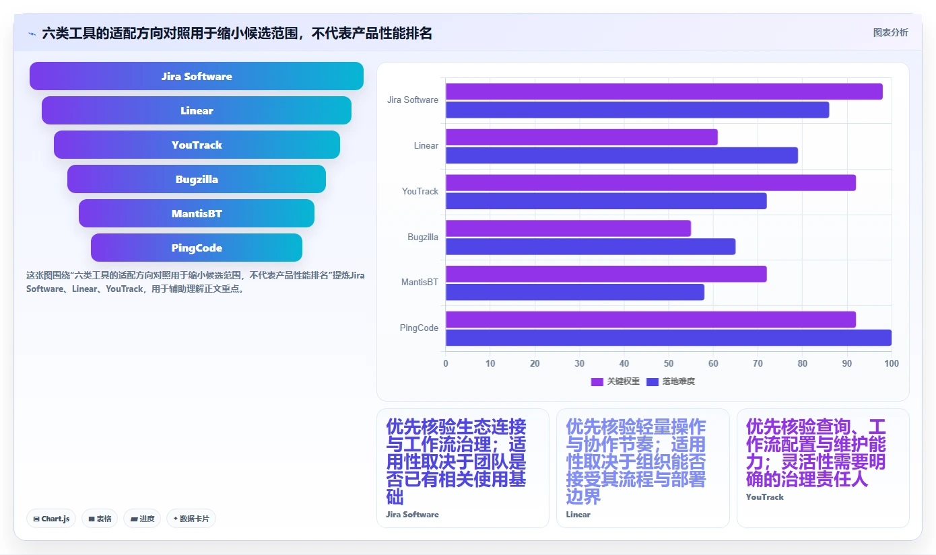Click the 关键权重 legend text
The image size is (936, 555).
click(x=623, y=381)
